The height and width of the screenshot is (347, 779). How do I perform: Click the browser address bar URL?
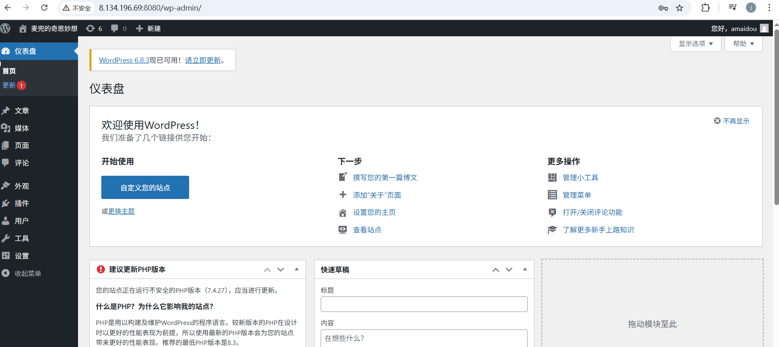(150, 8)
